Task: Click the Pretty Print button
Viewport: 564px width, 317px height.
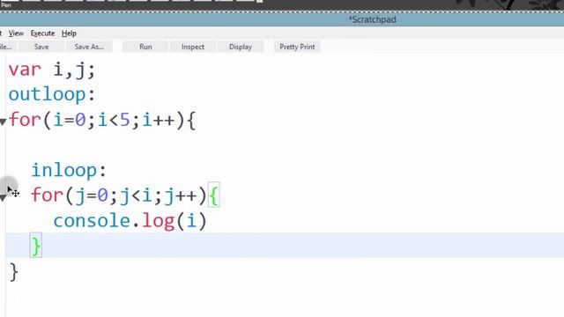Action: click(x=297, y=47)
